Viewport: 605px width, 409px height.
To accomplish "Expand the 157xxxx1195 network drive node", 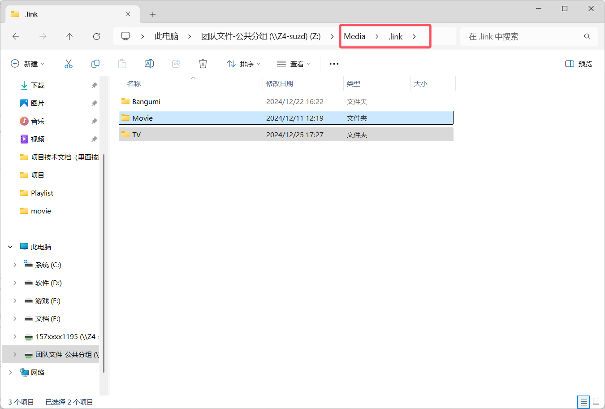I will tap(15, 336).
